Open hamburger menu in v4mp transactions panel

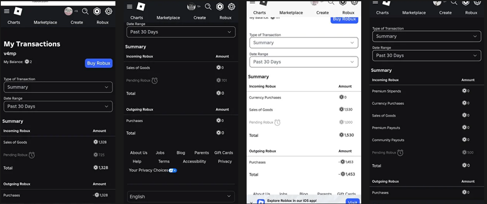tap(7, 11)
